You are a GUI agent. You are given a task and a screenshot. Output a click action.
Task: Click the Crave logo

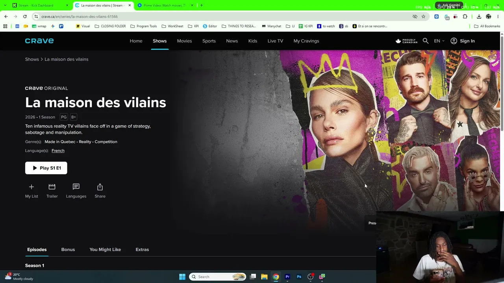(39, 41)
